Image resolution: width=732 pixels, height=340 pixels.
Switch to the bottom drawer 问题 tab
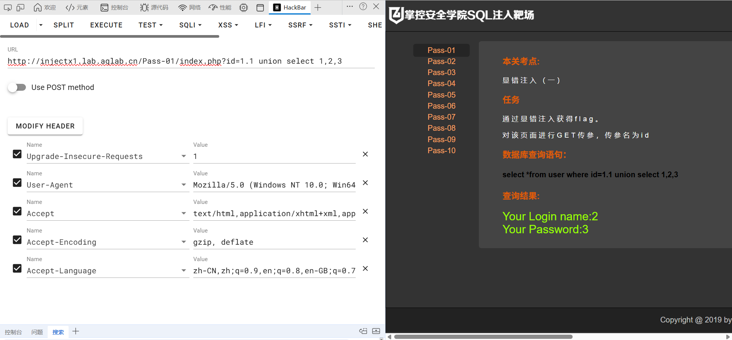pyautogui.click(x=37, y=332)
